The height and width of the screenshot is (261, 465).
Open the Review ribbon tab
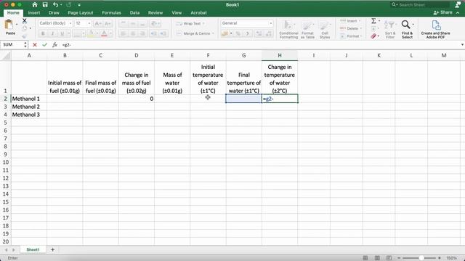[155, 13]
